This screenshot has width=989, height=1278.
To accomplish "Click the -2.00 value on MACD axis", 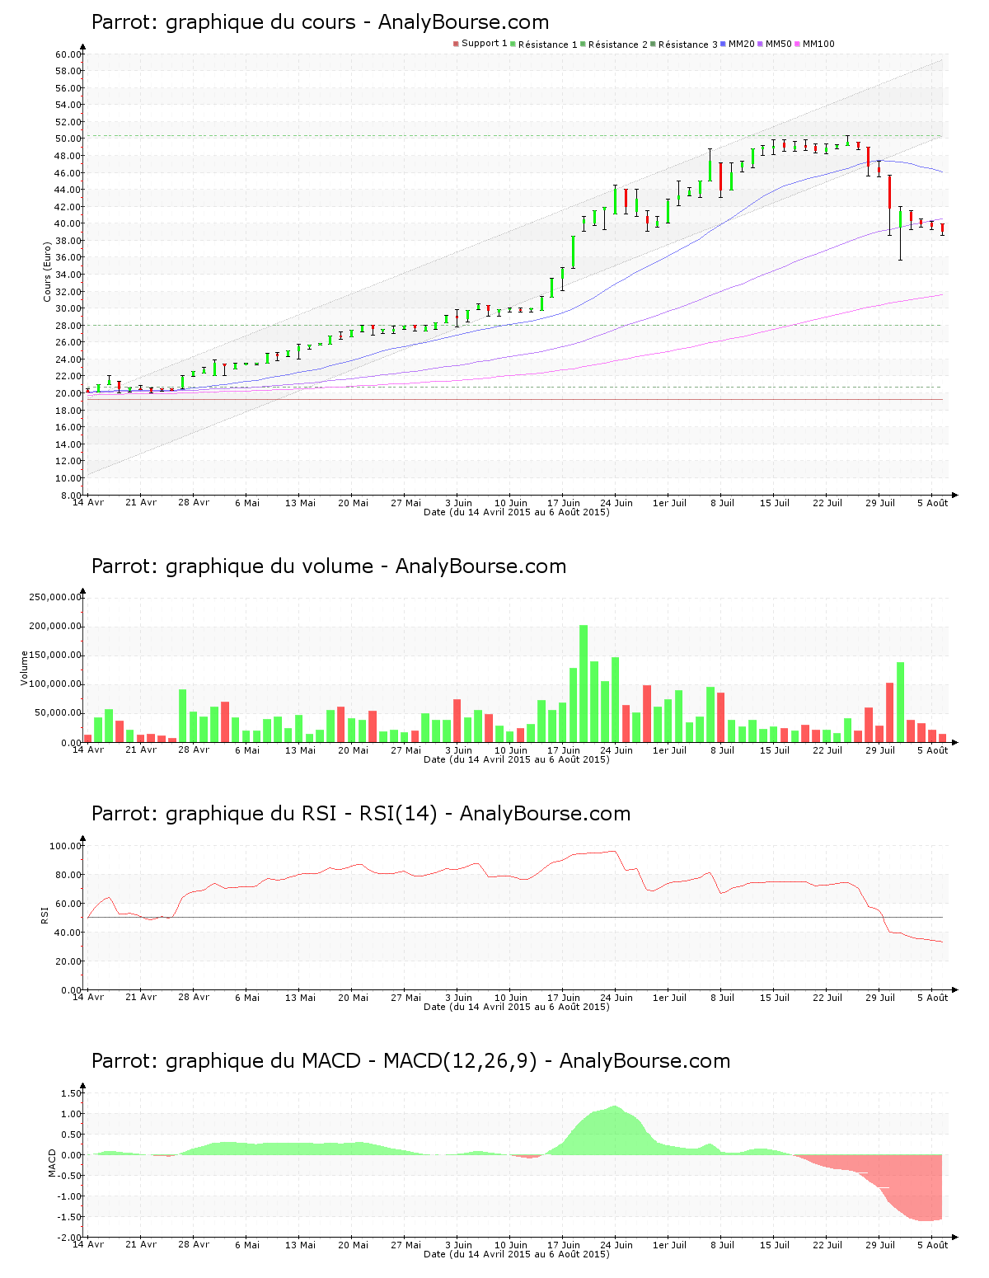I will point(70,1238).
